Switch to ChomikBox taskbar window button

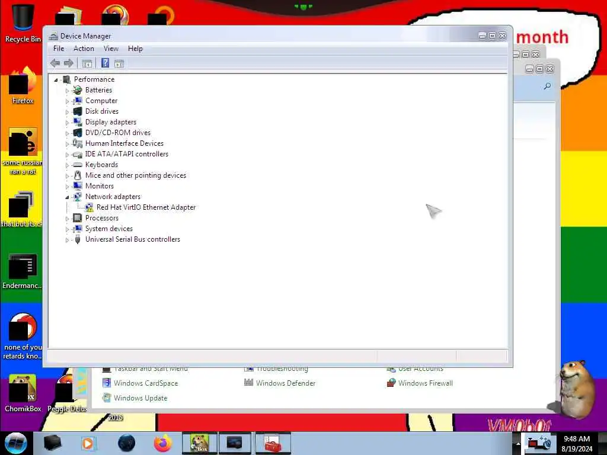(199, 443)
